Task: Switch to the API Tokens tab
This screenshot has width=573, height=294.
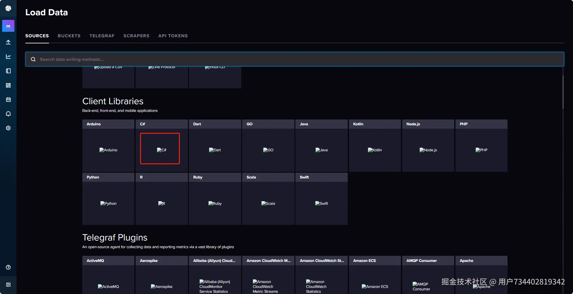Action: (173, 36)
